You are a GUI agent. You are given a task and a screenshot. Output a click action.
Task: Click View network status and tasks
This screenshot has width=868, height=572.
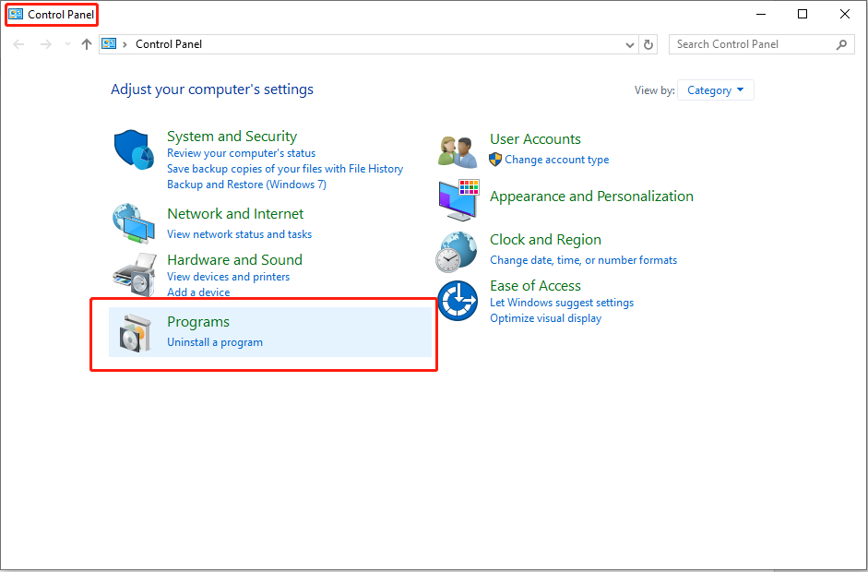pos(239,234)
